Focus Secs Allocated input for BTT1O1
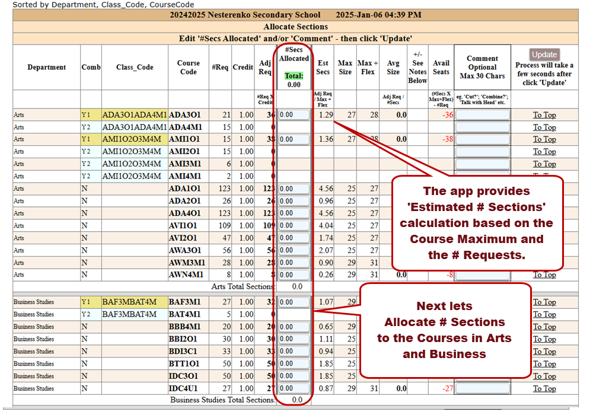The image size is (593, 415). [x=294, y=364]
